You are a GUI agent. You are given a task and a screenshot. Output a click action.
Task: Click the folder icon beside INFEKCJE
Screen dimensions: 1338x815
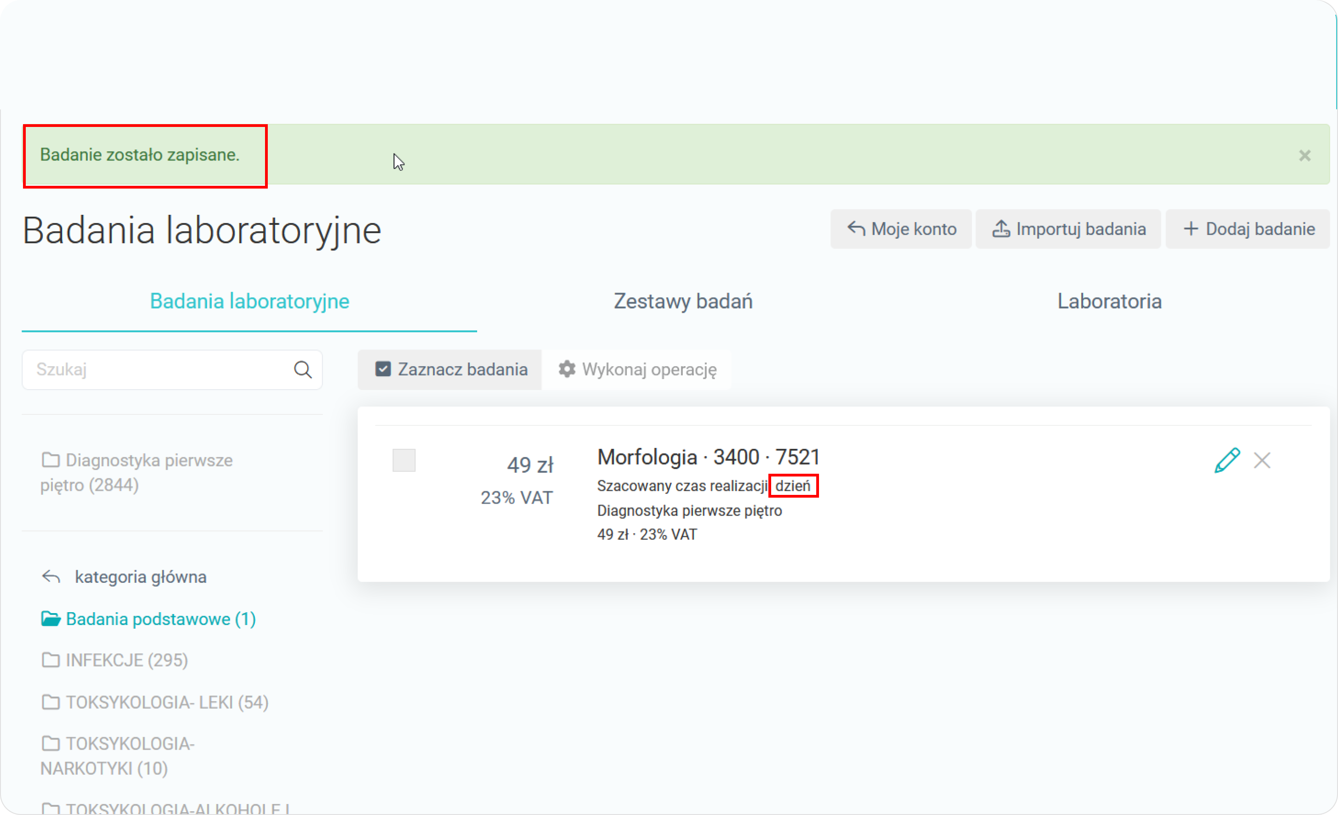[x=51, y=660]
